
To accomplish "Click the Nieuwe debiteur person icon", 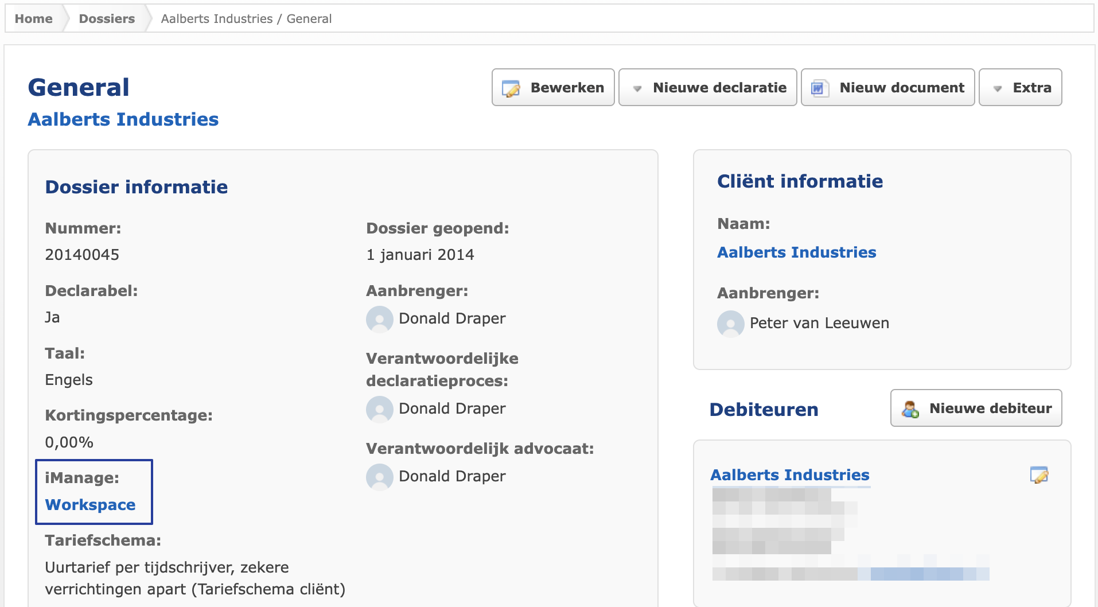I will point(910,409).
